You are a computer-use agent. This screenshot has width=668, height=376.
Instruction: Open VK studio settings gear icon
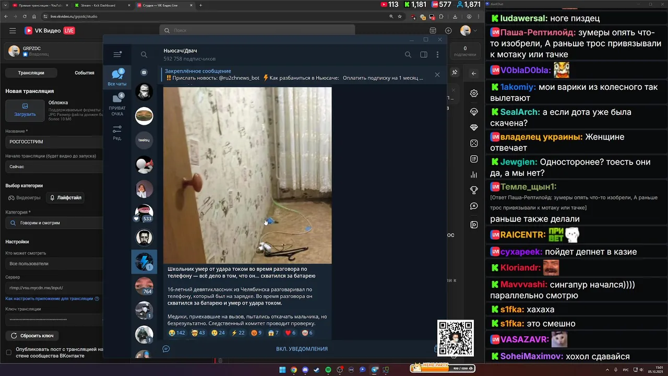point(474,93)
